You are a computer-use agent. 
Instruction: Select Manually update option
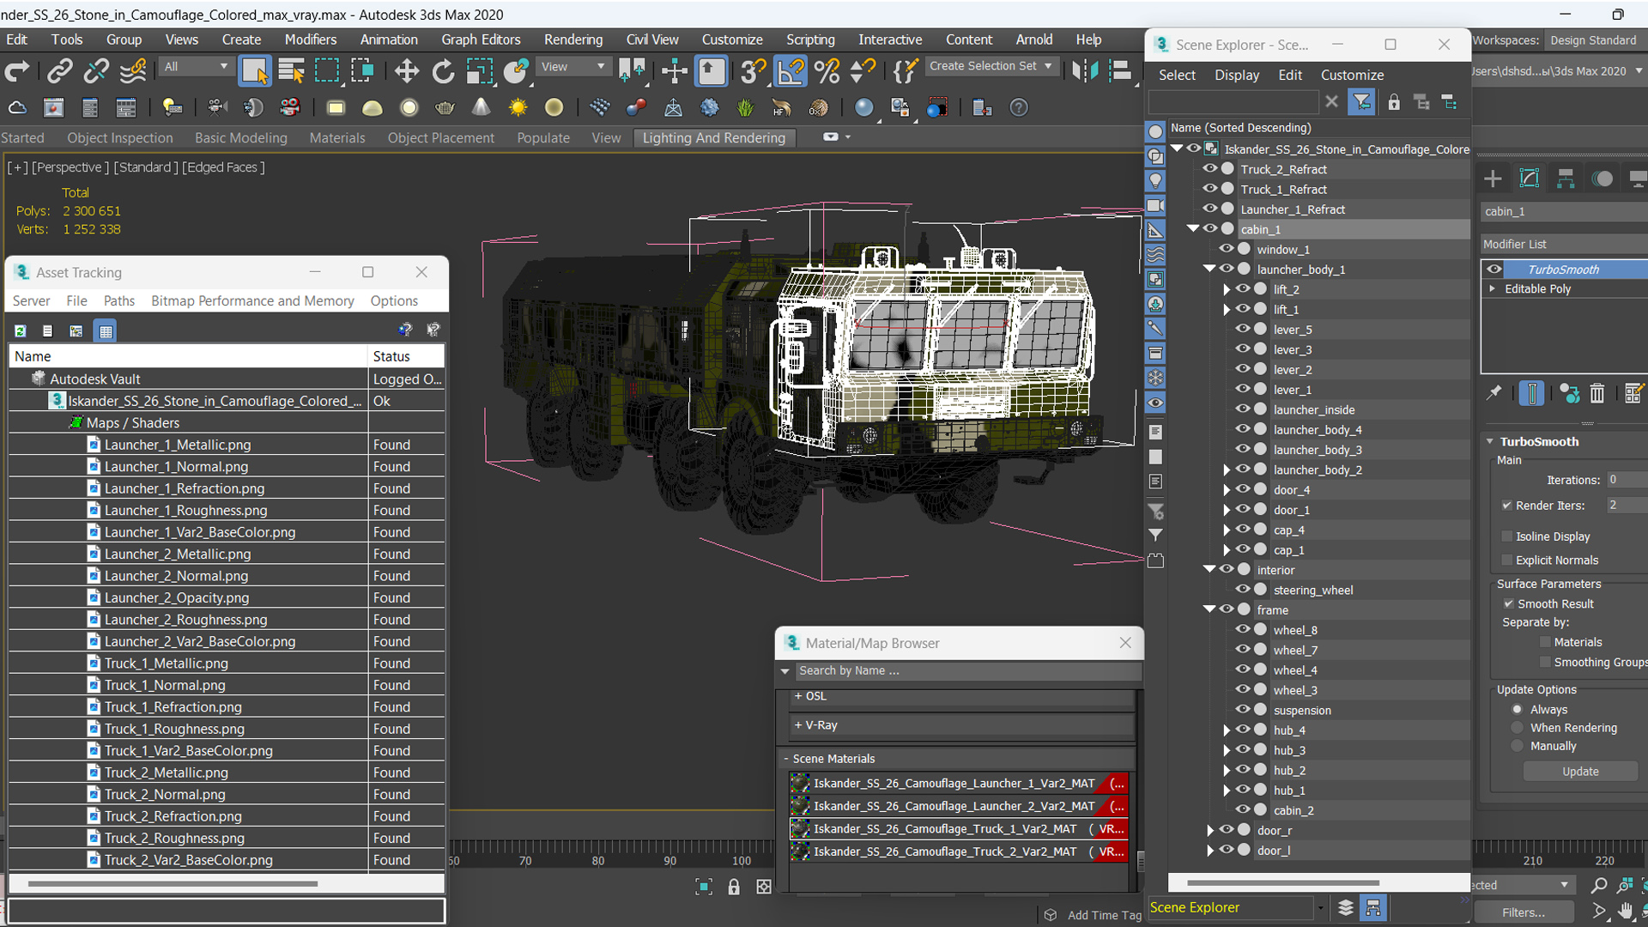click(x=1518, y=747)
